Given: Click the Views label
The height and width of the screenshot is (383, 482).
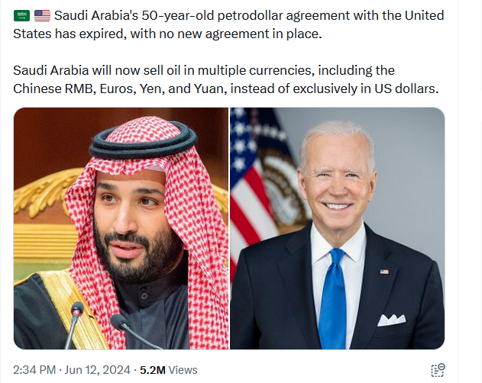Looking at the screenshot, I should [x=183, y=370].
